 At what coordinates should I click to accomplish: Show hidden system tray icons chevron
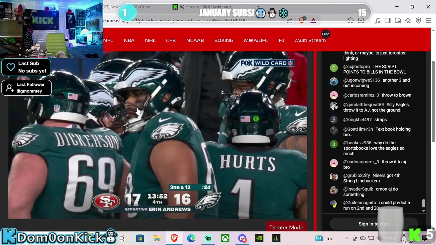346,238
